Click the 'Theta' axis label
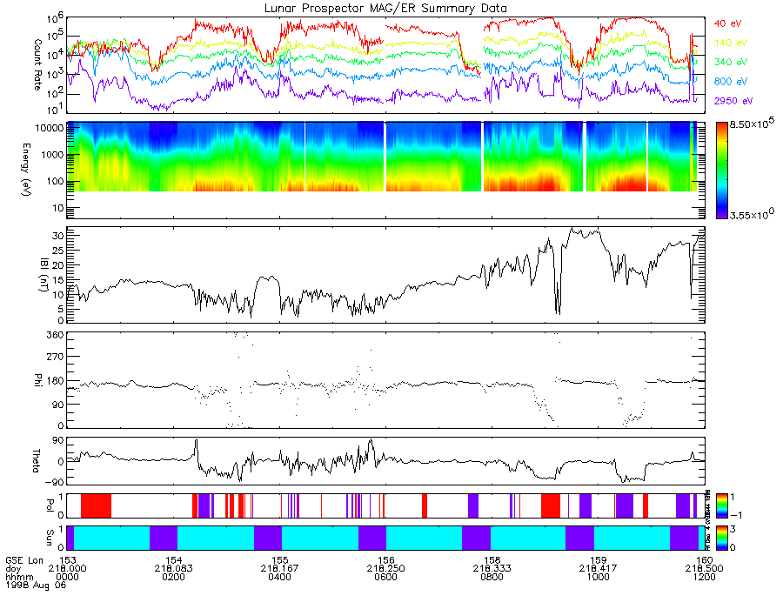This screenshot has height=609, width=783. coord(36,460)
